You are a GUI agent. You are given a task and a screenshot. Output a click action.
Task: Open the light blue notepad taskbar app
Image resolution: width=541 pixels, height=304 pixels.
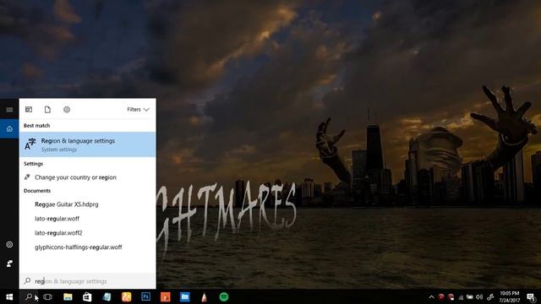pyautogui.click(x=107, y=296)
